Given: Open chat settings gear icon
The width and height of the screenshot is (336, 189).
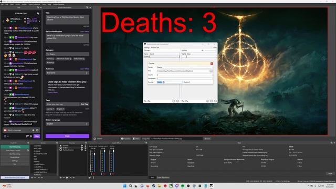Looking at the screenshot, I should click(x=31, y=136).
